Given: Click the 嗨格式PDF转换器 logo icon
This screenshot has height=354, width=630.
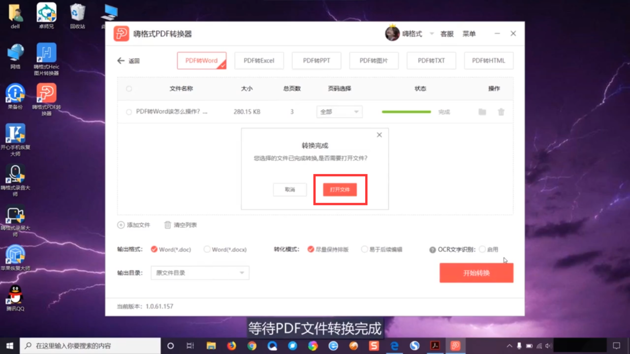Looking at the screenshot, I should pos(121,33).
